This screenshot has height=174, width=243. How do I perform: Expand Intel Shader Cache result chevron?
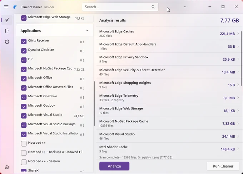238,149
